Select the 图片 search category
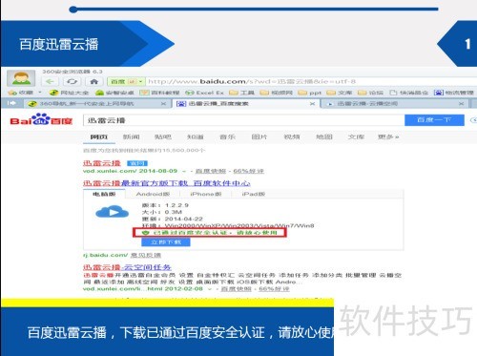477x356 pixels. (x=259, y=136)
